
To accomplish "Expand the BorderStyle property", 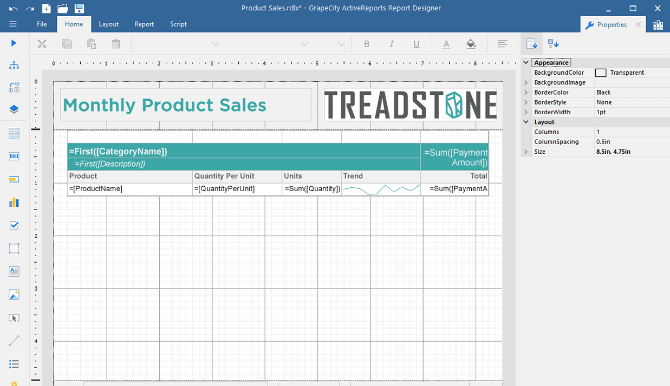I will coord(526,102).
